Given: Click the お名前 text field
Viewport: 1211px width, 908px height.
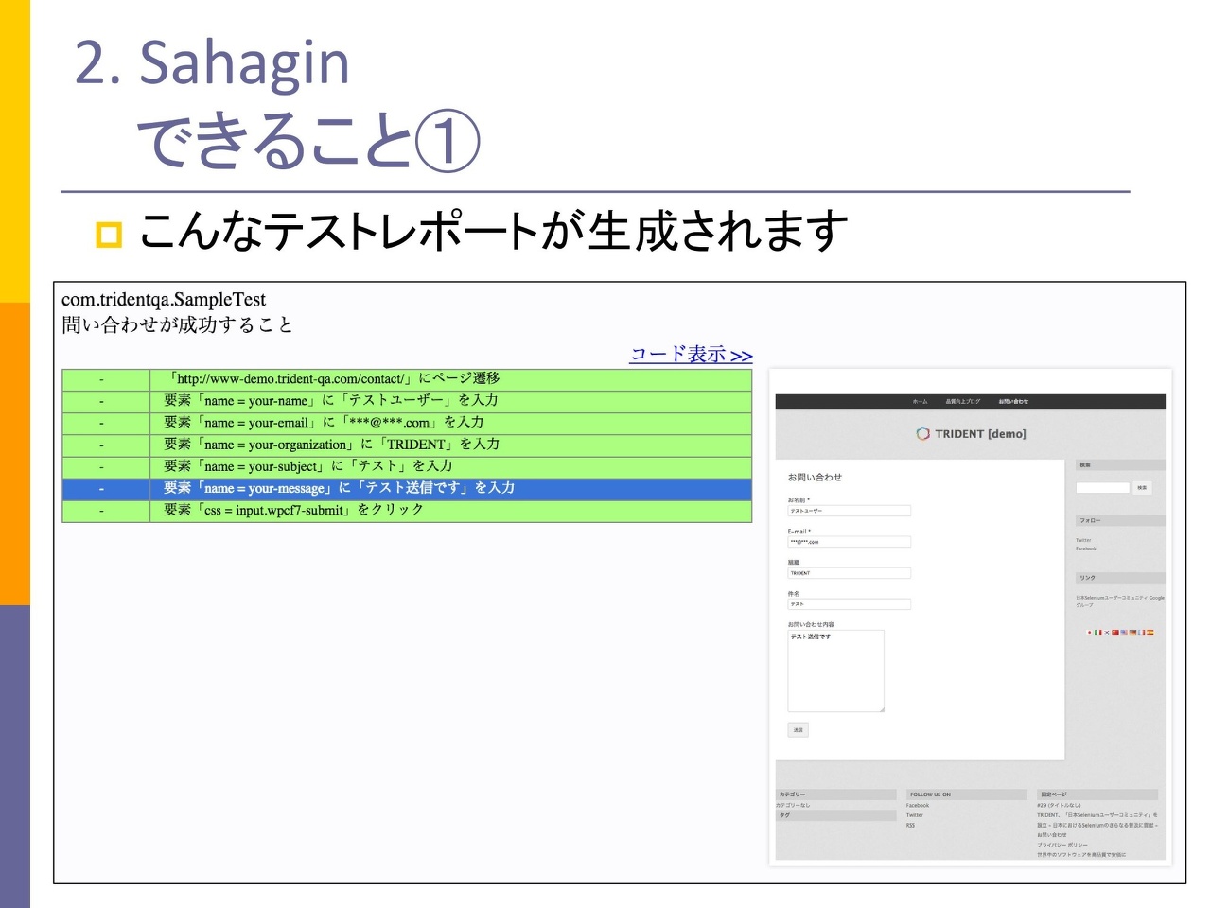Looking at the screenshot, I should click(x=849, y=511).
